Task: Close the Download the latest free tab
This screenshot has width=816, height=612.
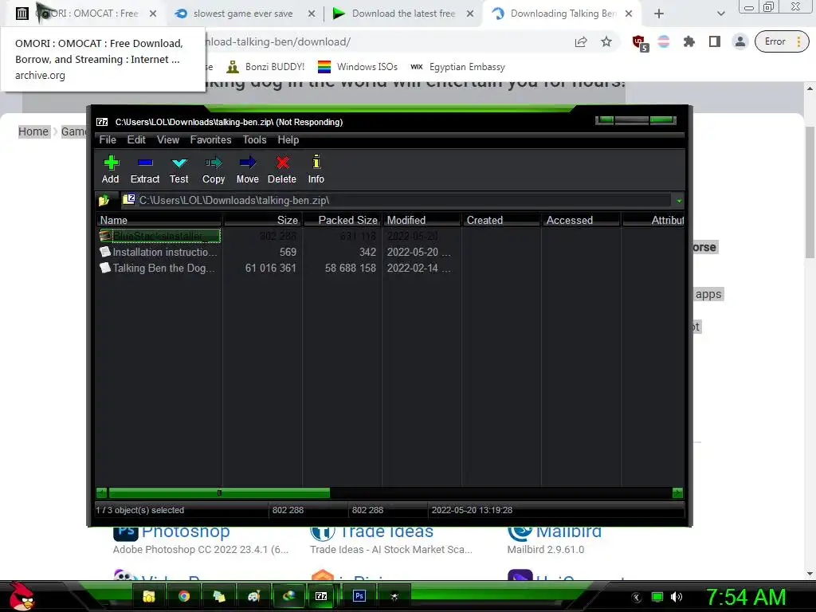Action: pyautogui.click(x=470, y=14)
